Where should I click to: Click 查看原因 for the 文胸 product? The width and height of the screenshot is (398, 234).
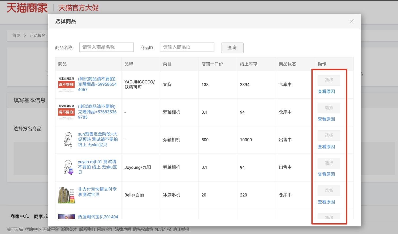(326, 92)
